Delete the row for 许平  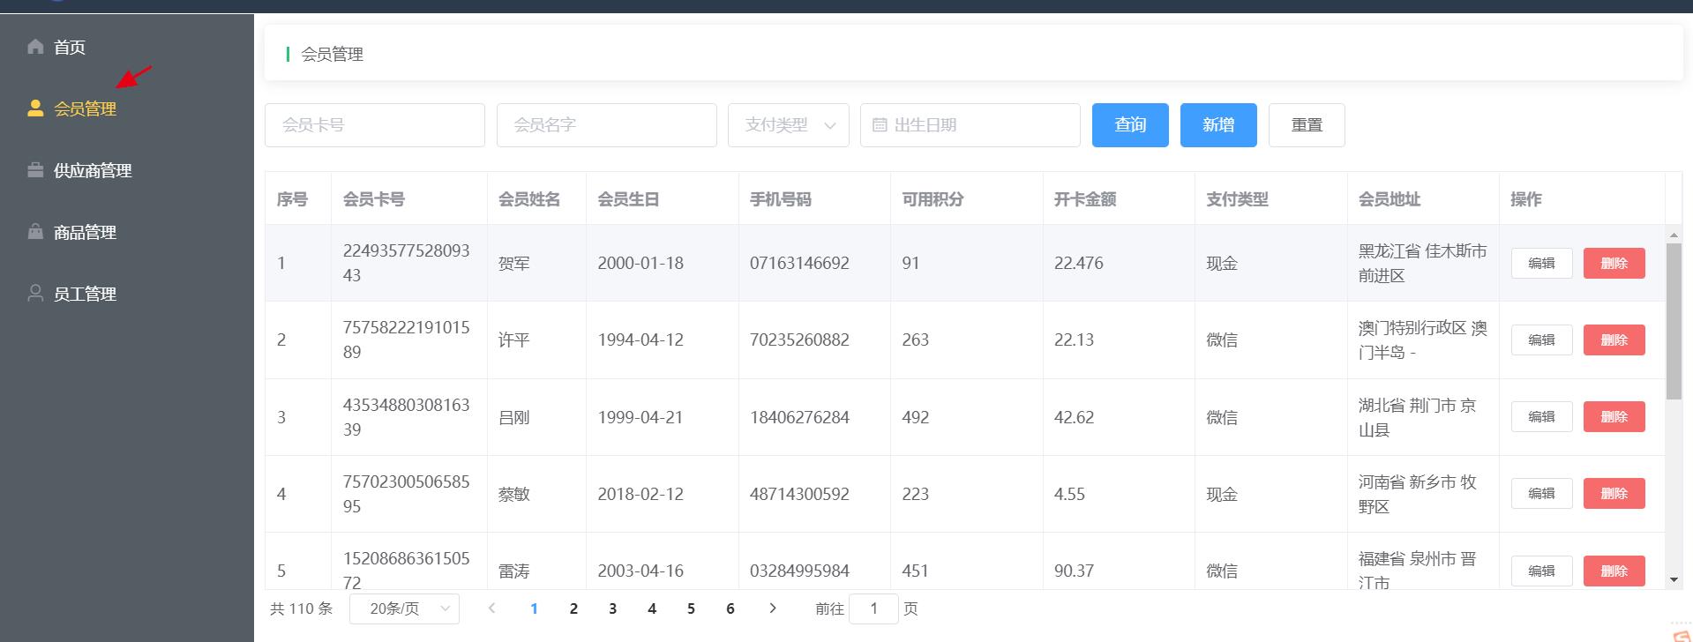point(1614,340)
